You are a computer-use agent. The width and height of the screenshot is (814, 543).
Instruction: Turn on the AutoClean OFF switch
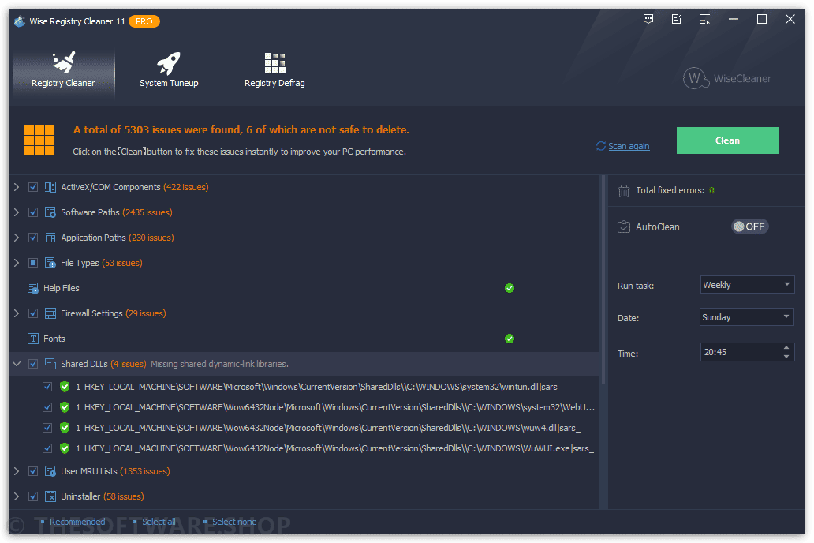[749, 227]
